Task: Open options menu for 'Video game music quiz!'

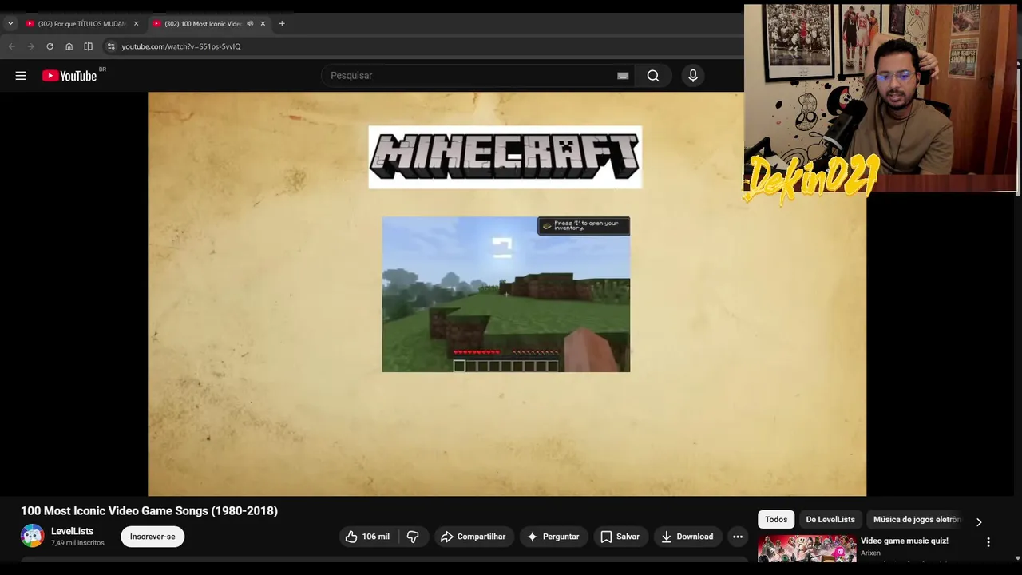Action: 988,542
